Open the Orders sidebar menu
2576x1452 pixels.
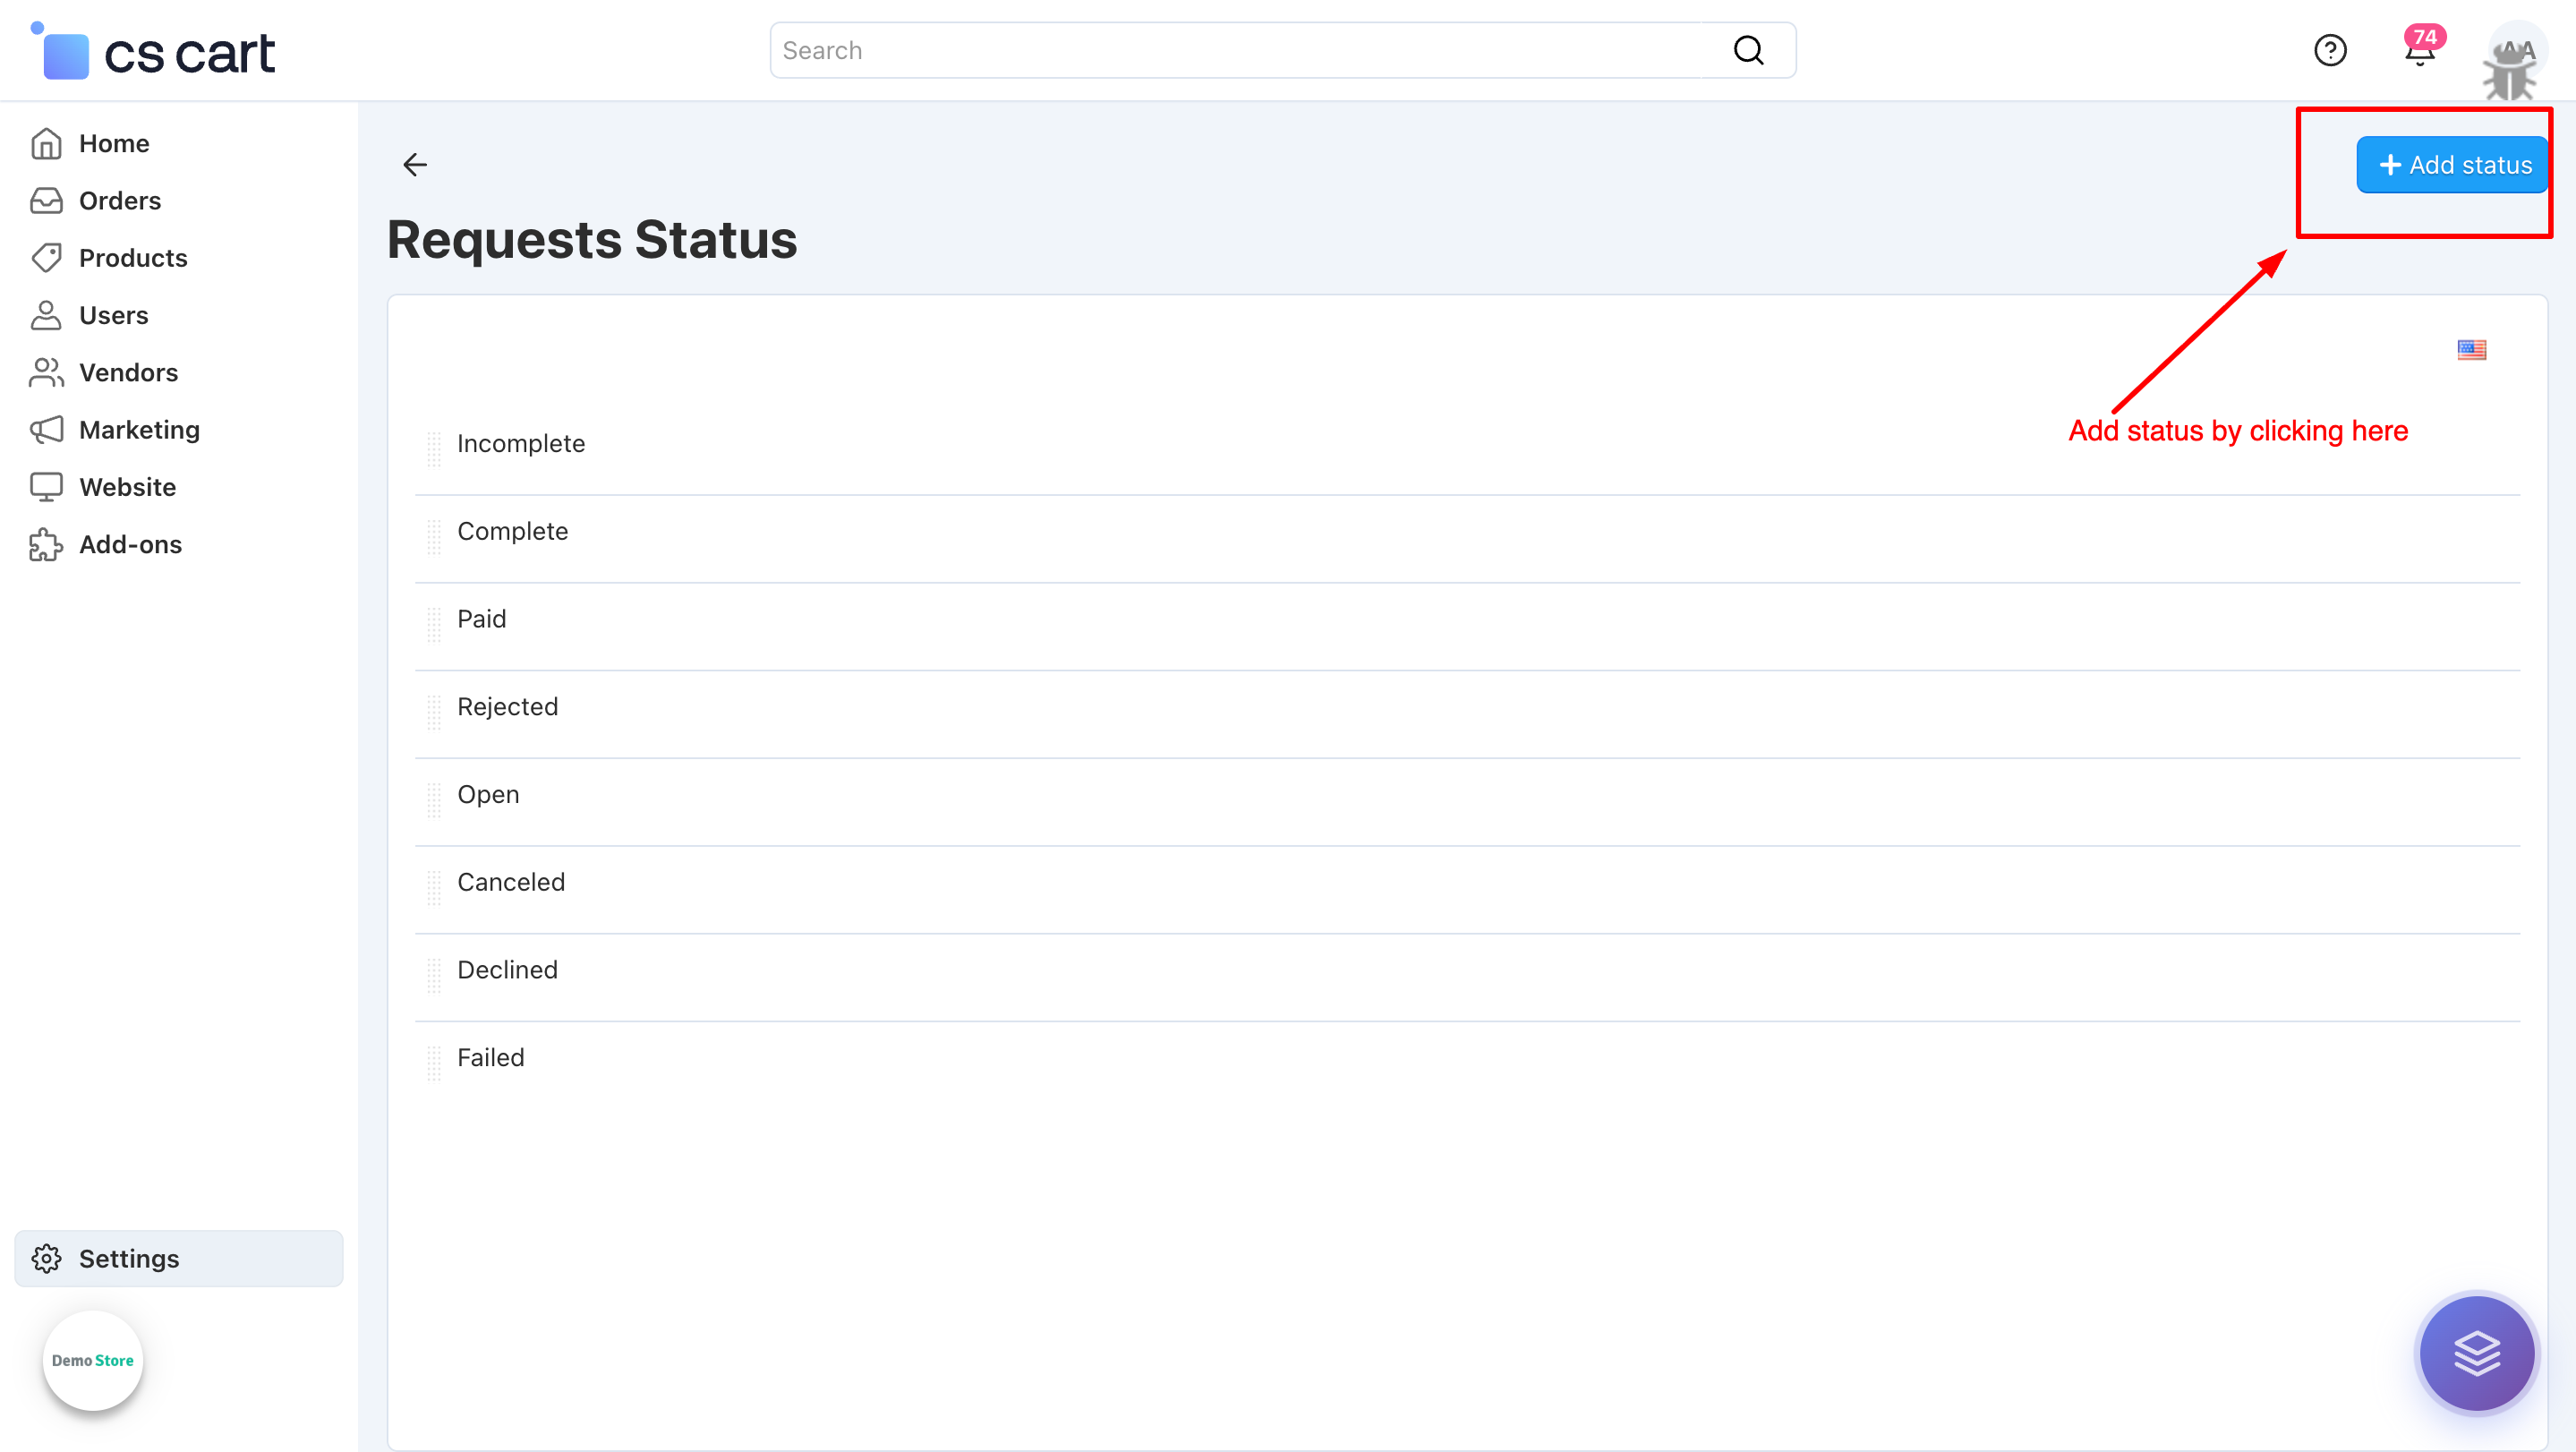click(x=119, y=201)
